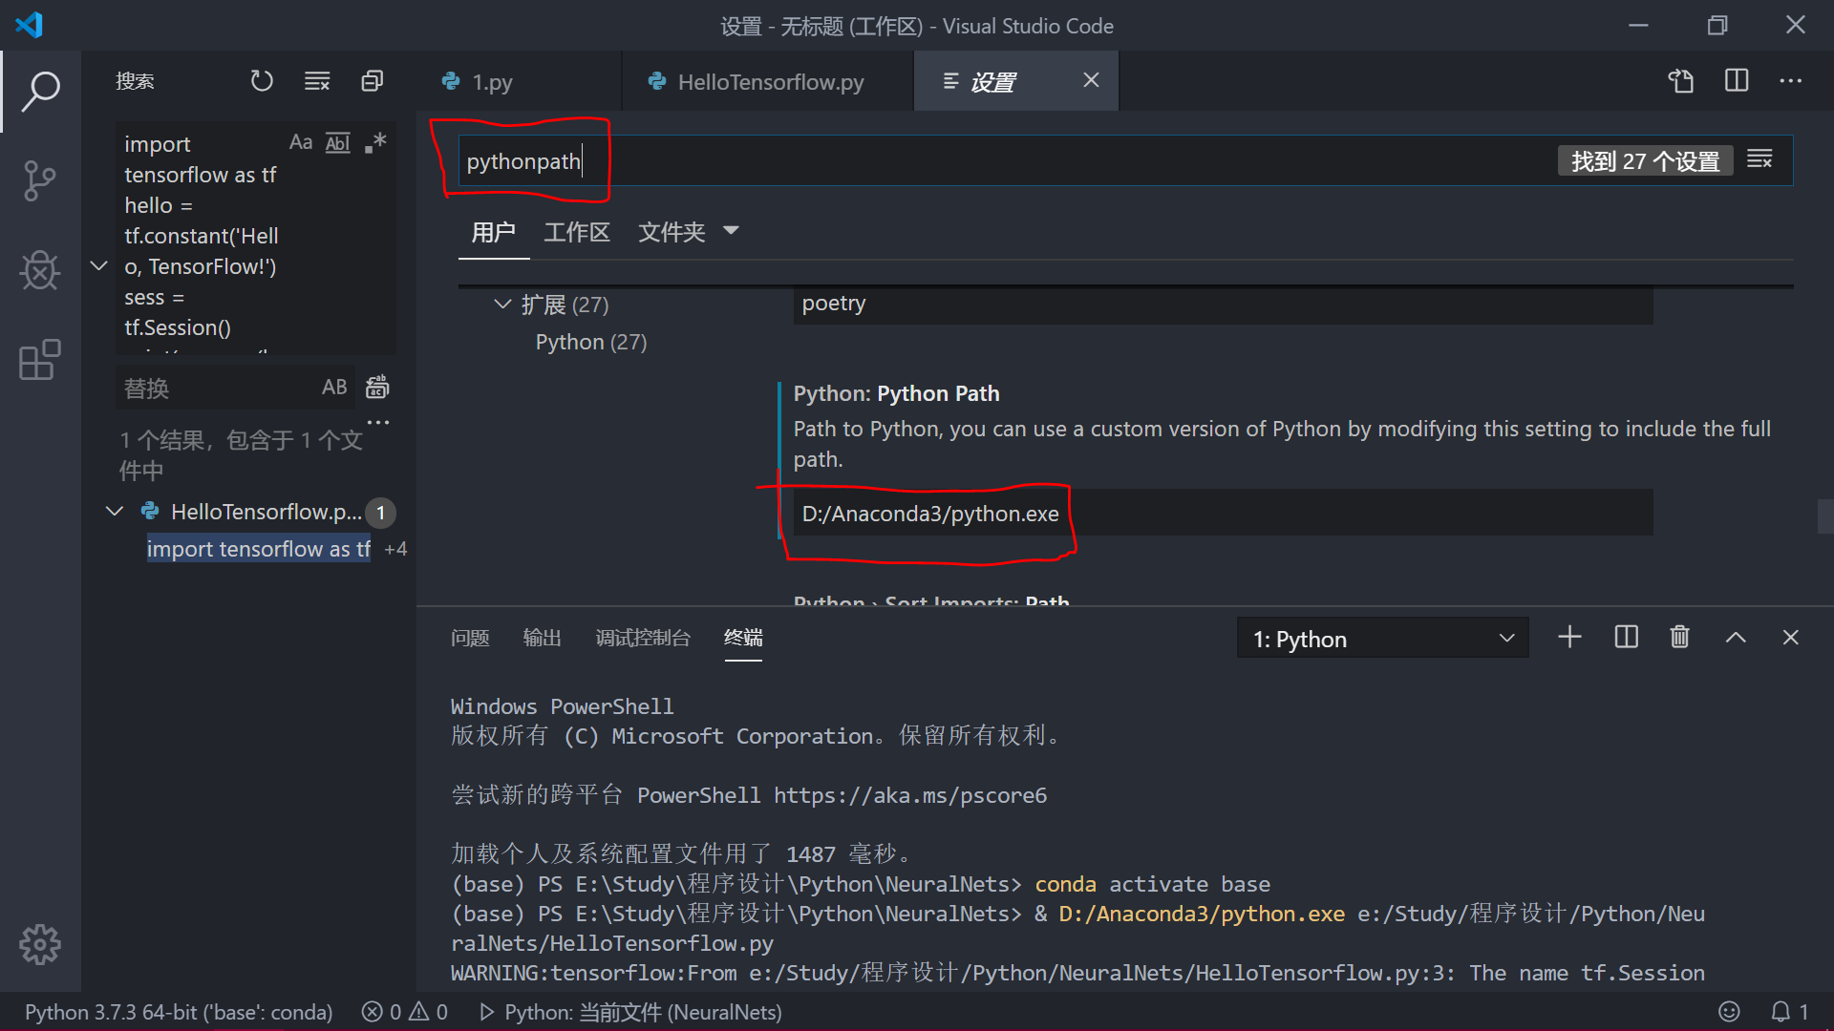
Task: Collapse HelloTensorflow.py search result
Action: coord(115,512)
